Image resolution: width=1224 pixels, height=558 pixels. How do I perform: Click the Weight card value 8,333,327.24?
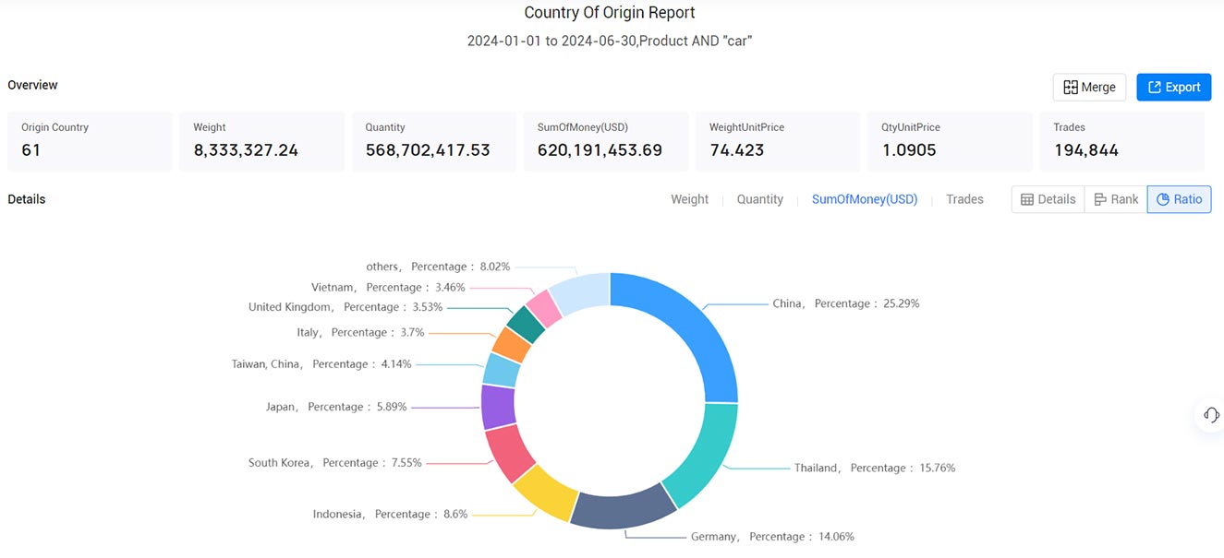[x=246, y=150]
